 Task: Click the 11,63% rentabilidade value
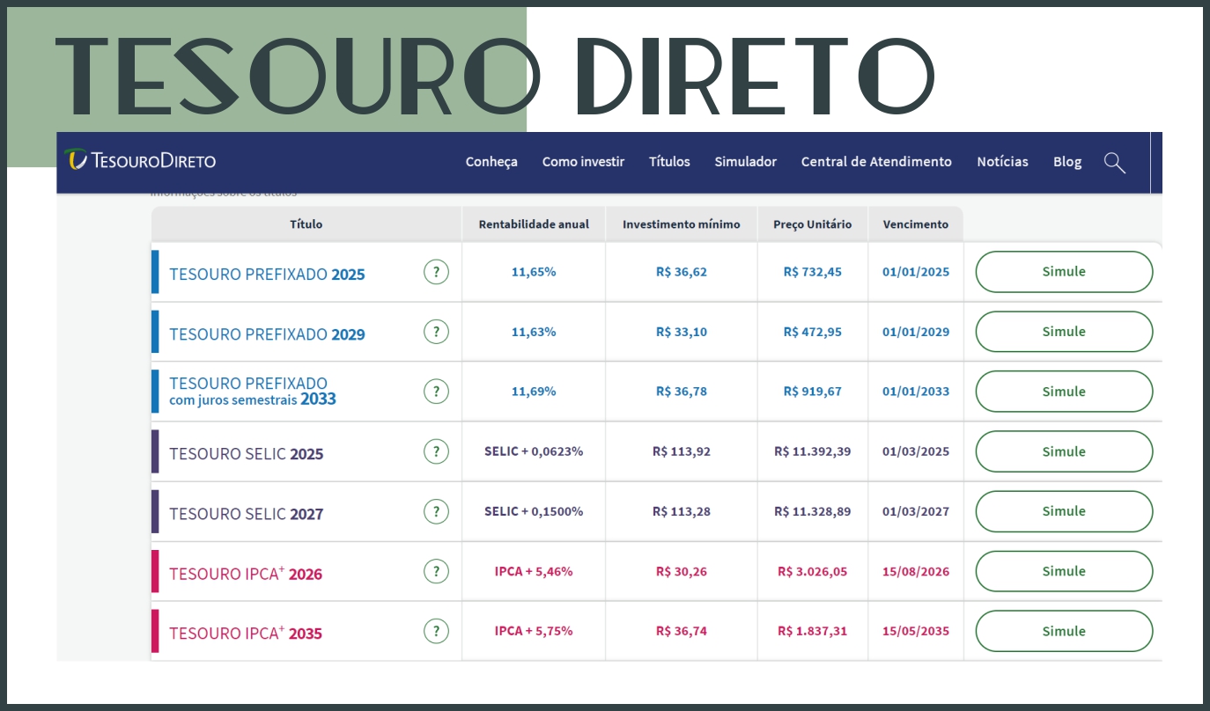pyautogui.click(x=534, y=332)
